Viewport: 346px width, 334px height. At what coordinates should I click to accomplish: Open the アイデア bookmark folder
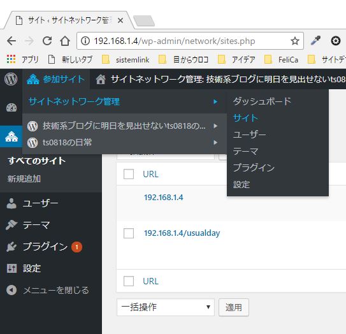click(236, 60)
